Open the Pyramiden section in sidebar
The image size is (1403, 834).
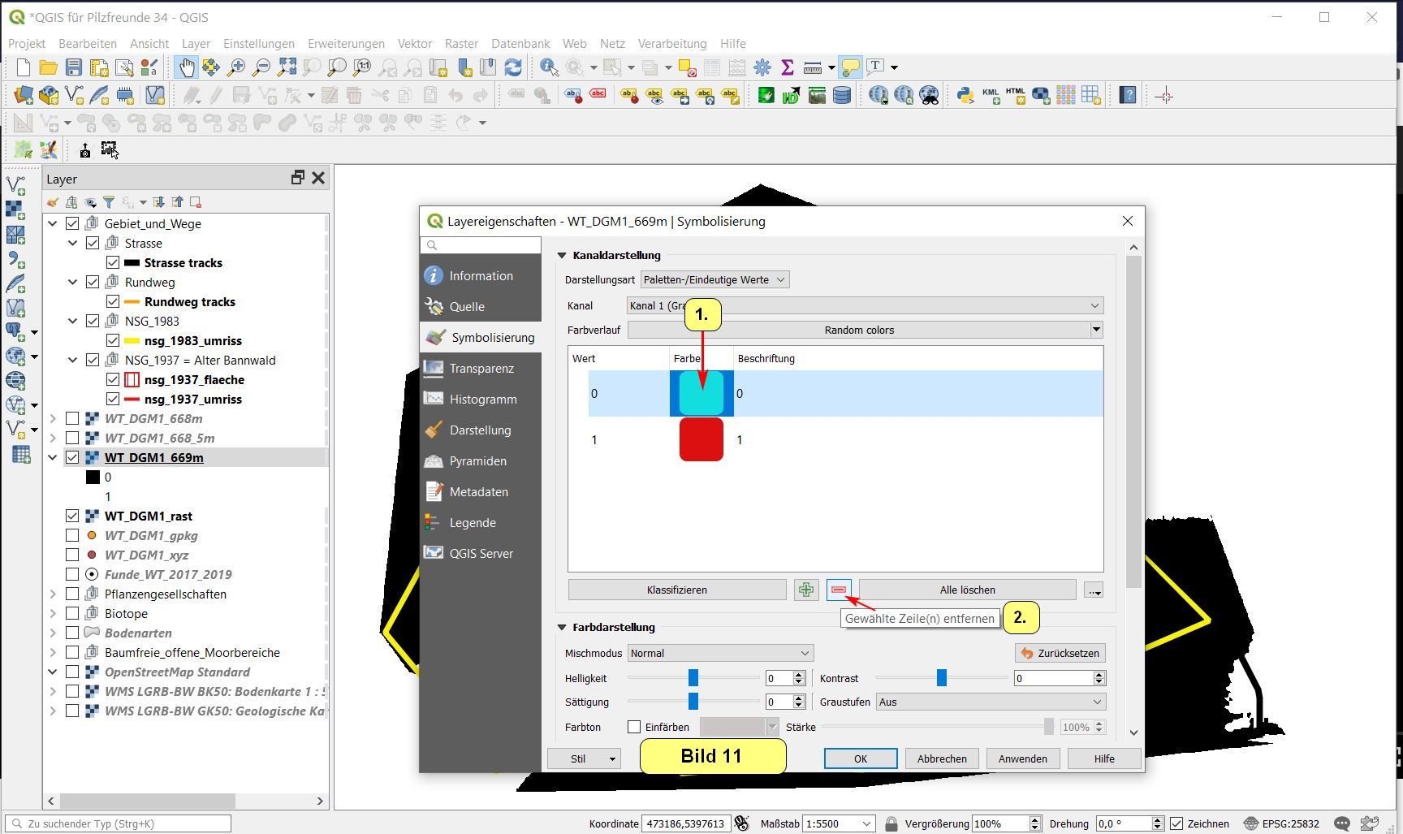477,461
